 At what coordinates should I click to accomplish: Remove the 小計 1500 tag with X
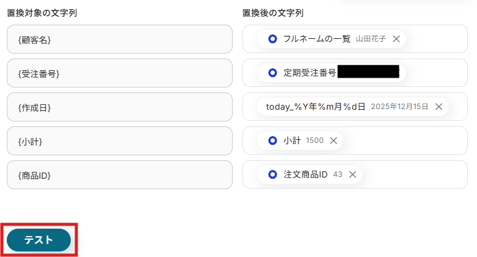click(x=334, y=141)
